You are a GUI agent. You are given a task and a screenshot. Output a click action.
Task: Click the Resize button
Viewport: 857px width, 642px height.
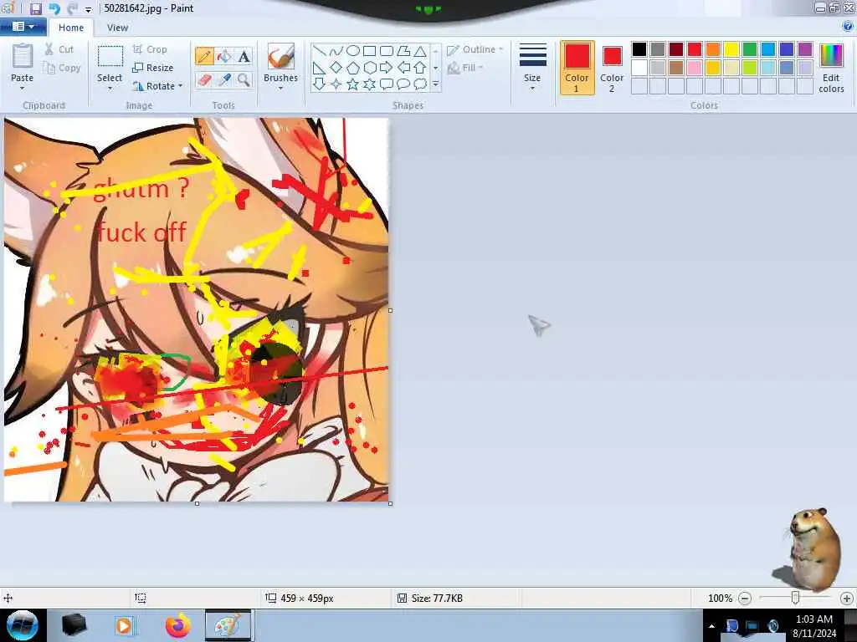(x=153, y=69)
